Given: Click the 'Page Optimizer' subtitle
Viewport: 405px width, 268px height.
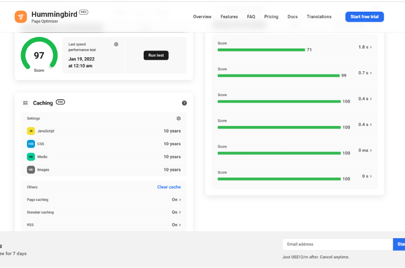Looking at the screenshot, I should [45, 21].
